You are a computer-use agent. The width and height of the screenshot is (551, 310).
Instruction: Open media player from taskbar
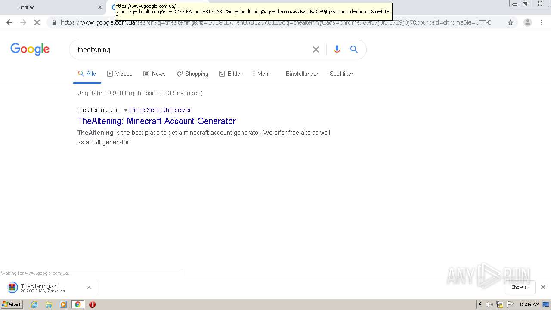[x=63, y=304]
